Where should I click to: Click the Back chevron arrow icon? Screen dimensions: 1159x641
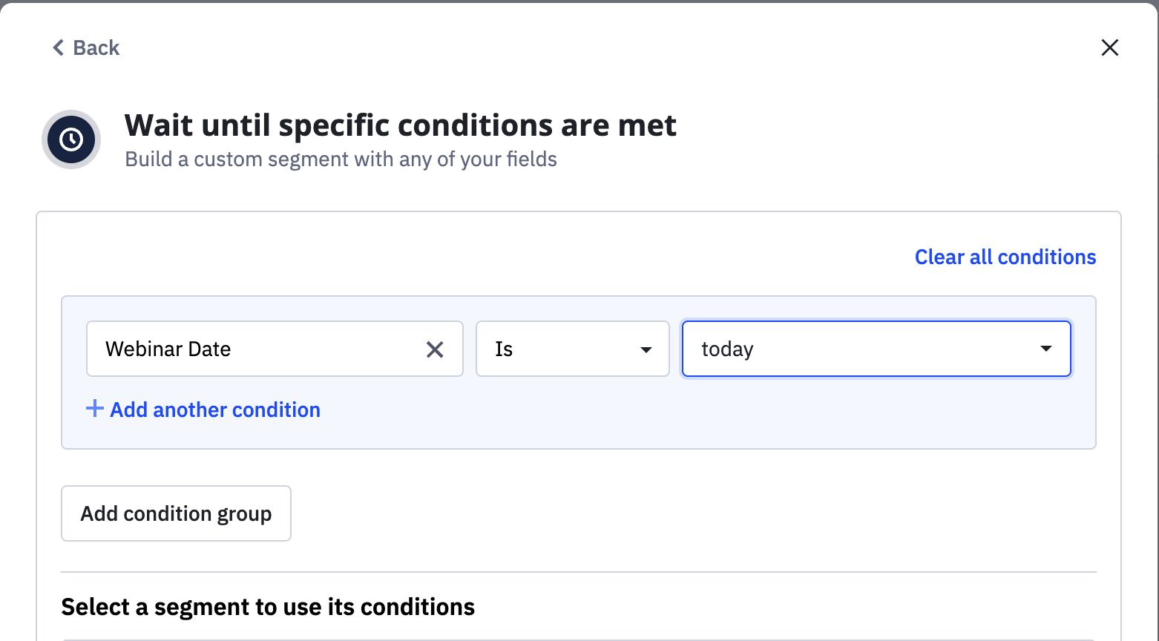tap(58, 47)
